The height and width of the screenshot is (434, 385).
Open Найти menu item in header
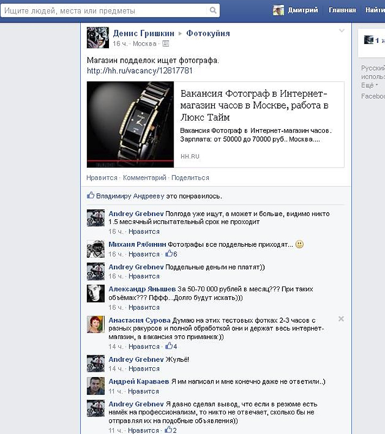coord(375,10)
